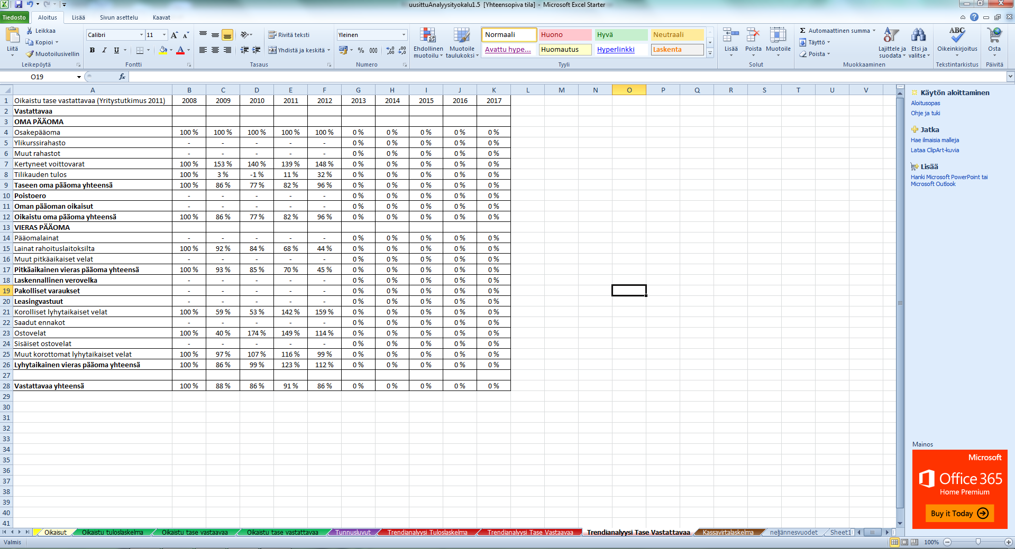The width and height of the screenshot is (1015, 549).
Task: Click the vertical scrollbar thumb
Action: (900, 303)
